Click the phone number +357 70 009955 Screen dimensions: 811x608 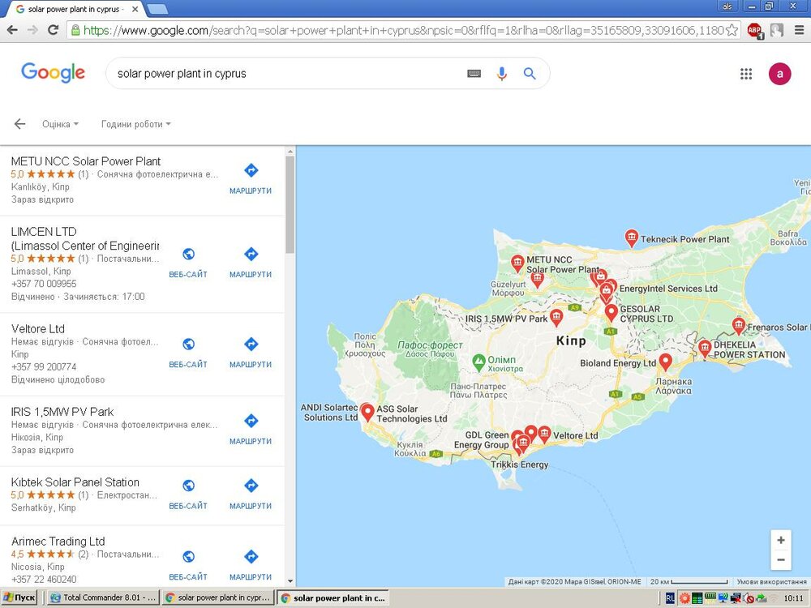tap(44, 284)
